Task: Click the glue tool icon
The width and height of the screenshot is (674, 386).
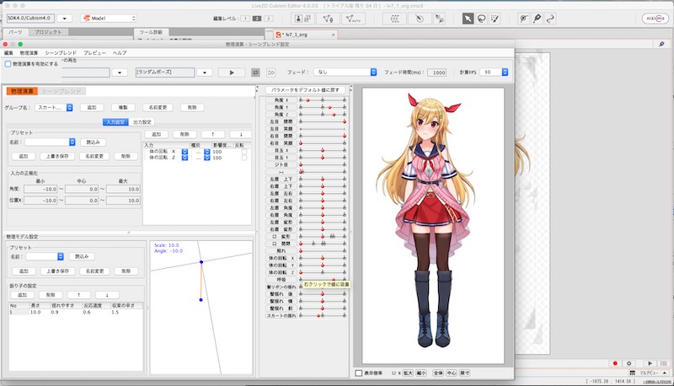Action: [x=523, y=19]
